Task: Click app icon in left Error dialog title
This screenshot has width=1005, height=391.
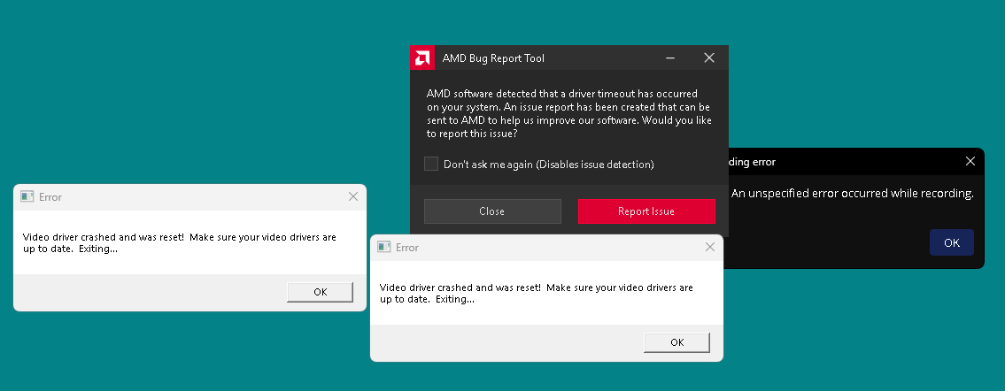Action: pos(27,196)
